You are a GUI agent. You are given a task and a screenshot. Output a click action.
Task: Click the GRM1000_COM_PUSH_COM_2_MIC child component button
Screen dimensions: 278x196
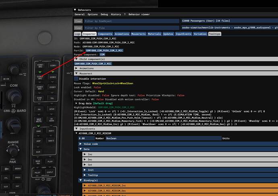click(x=93, y=63)
